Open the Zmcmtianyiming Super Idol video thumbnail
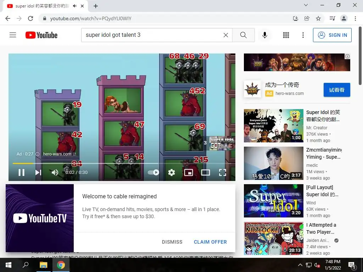Viewport: 363px width, 272px height. coord(273,163)
